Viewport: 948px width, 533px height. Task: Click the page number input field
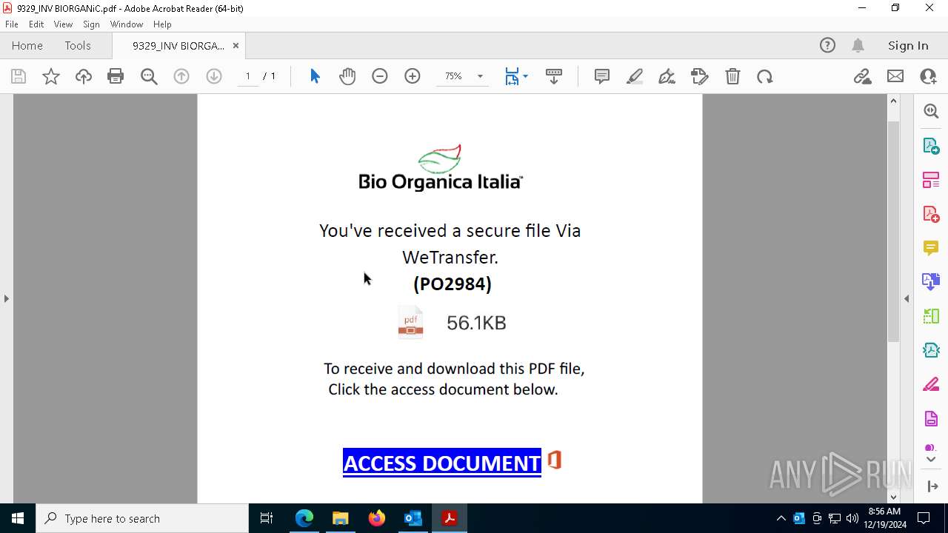tap(248, 76)
